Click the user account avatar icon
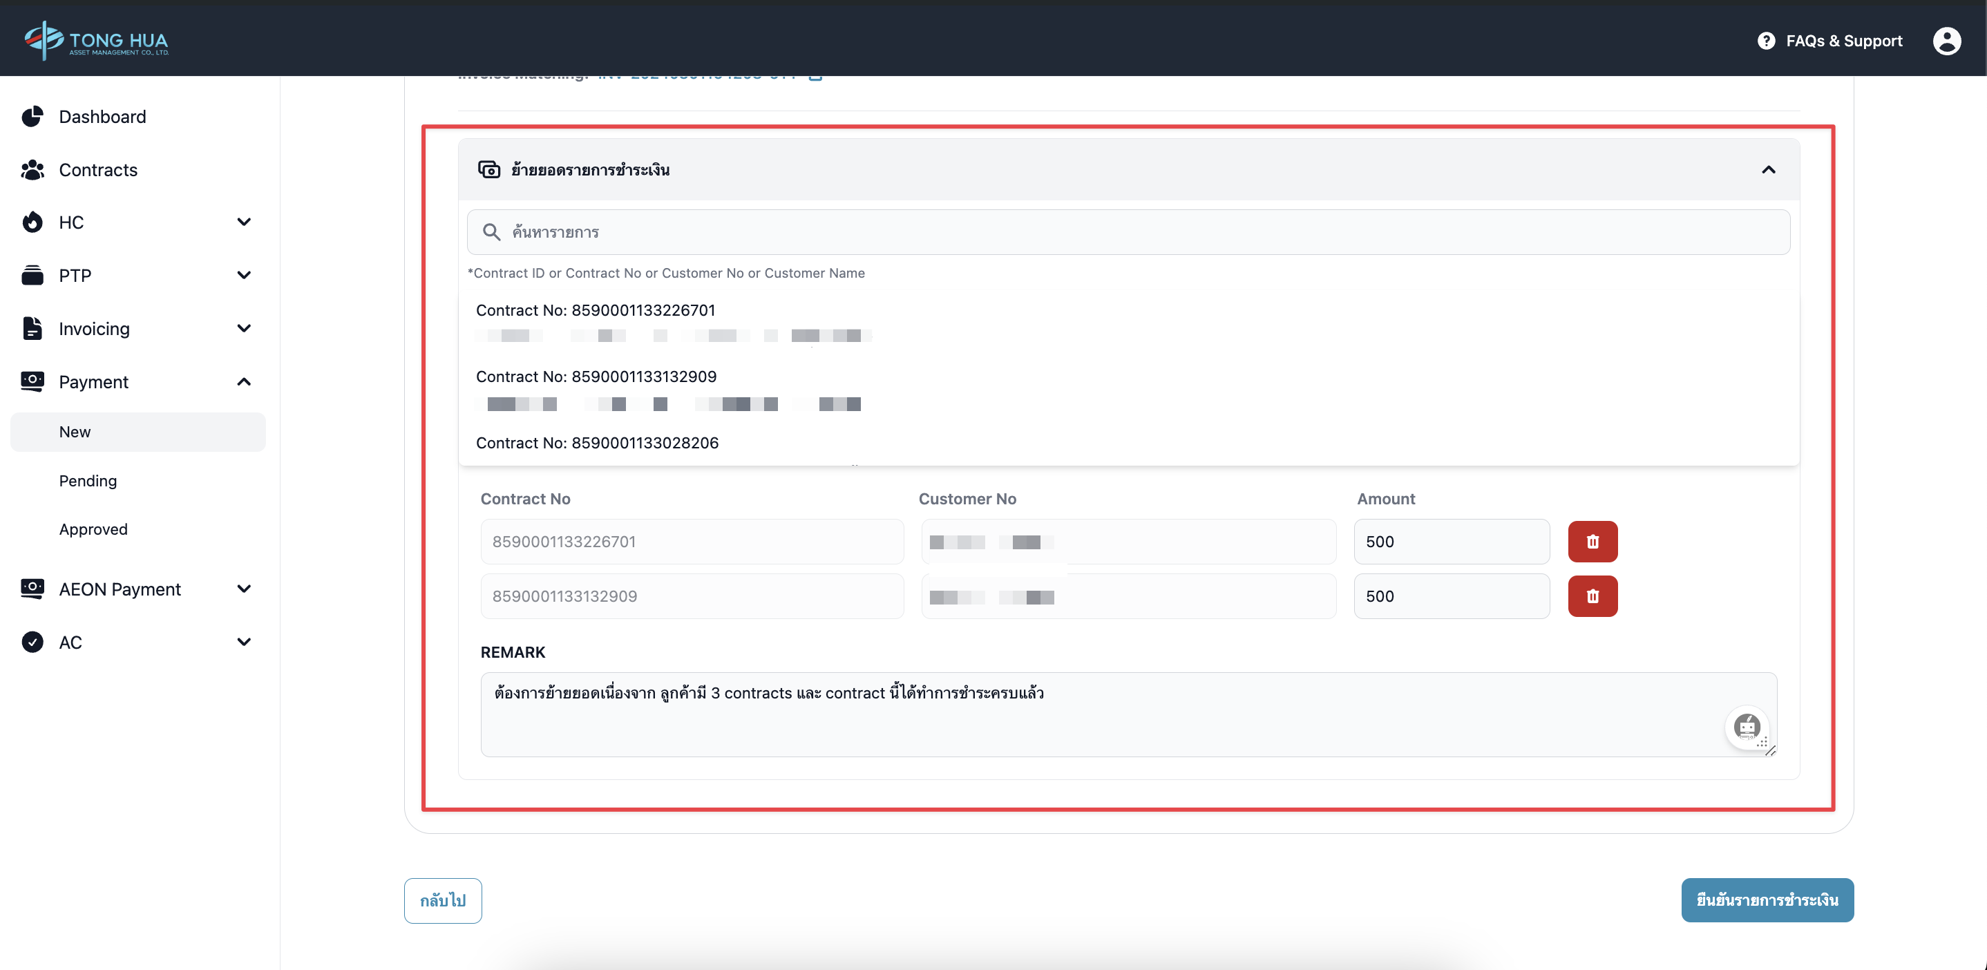This screenshot has width=1987, height=970. tap(1946, 41)
